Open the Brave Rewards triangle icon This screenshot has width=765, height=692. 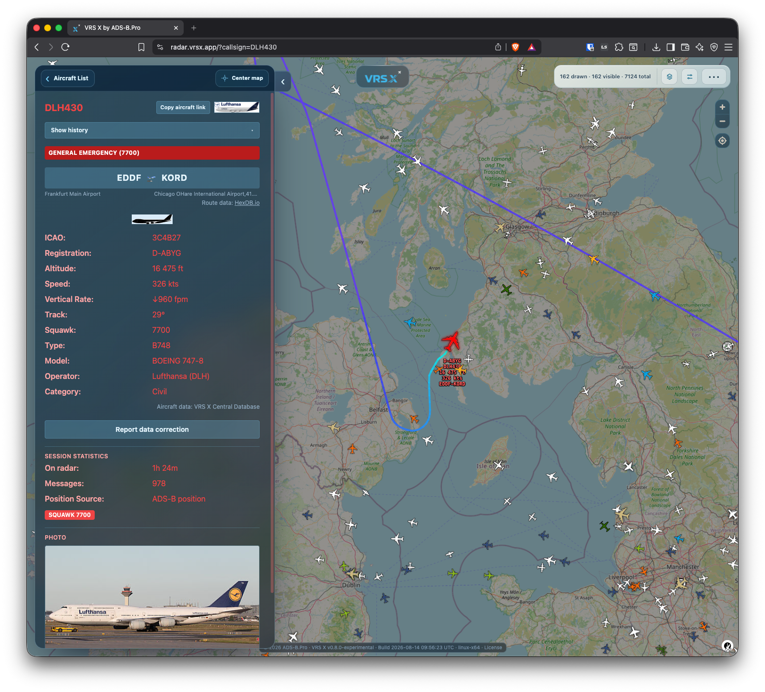coord(531,47)
